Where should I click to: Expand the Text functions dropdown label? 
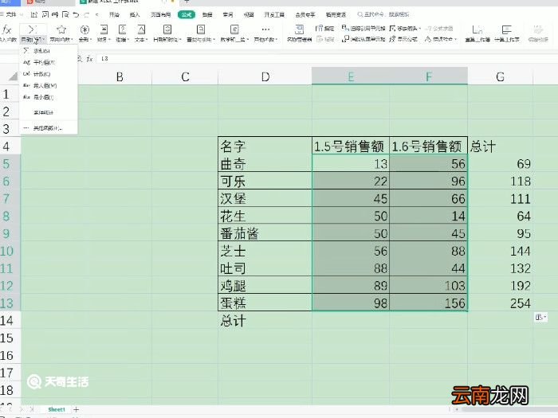tap(141, 40)
